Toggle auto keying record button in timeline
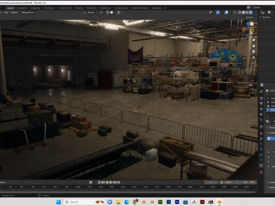This screenshot has width=275, height=206. tap(91, 183)
